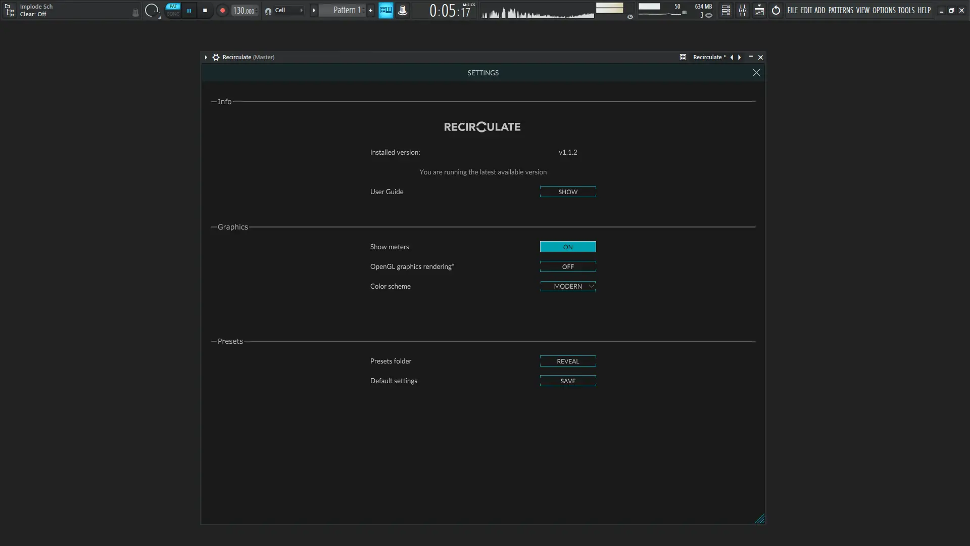Click the stop playback button
970x546 pixels.
tap(205, 10)
